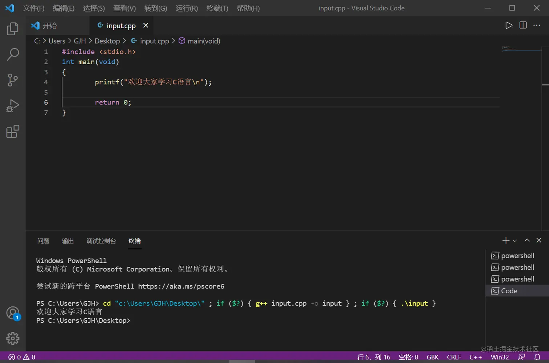Open the 转到(G) menu

tap(155, 8)
